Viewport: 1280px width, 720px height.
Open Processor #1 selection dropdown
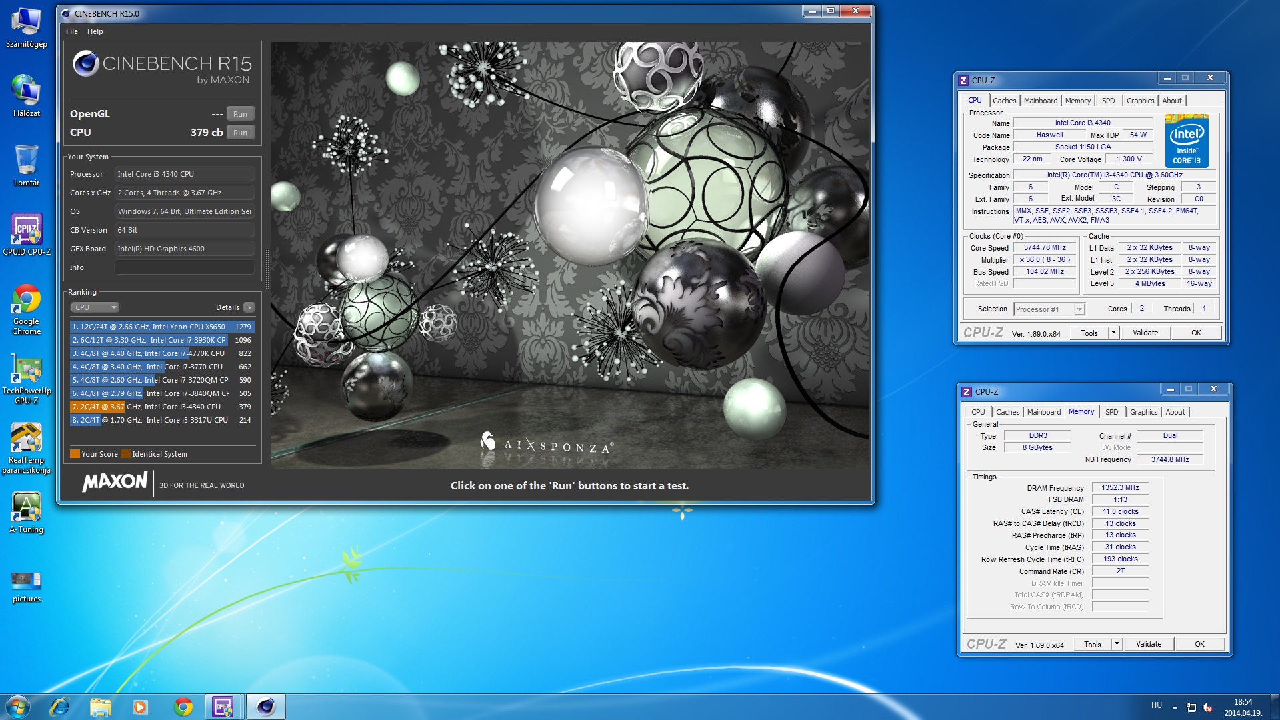coord(1049,309)
